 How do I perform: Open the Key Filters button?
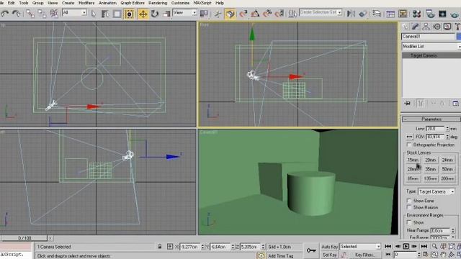364,255
